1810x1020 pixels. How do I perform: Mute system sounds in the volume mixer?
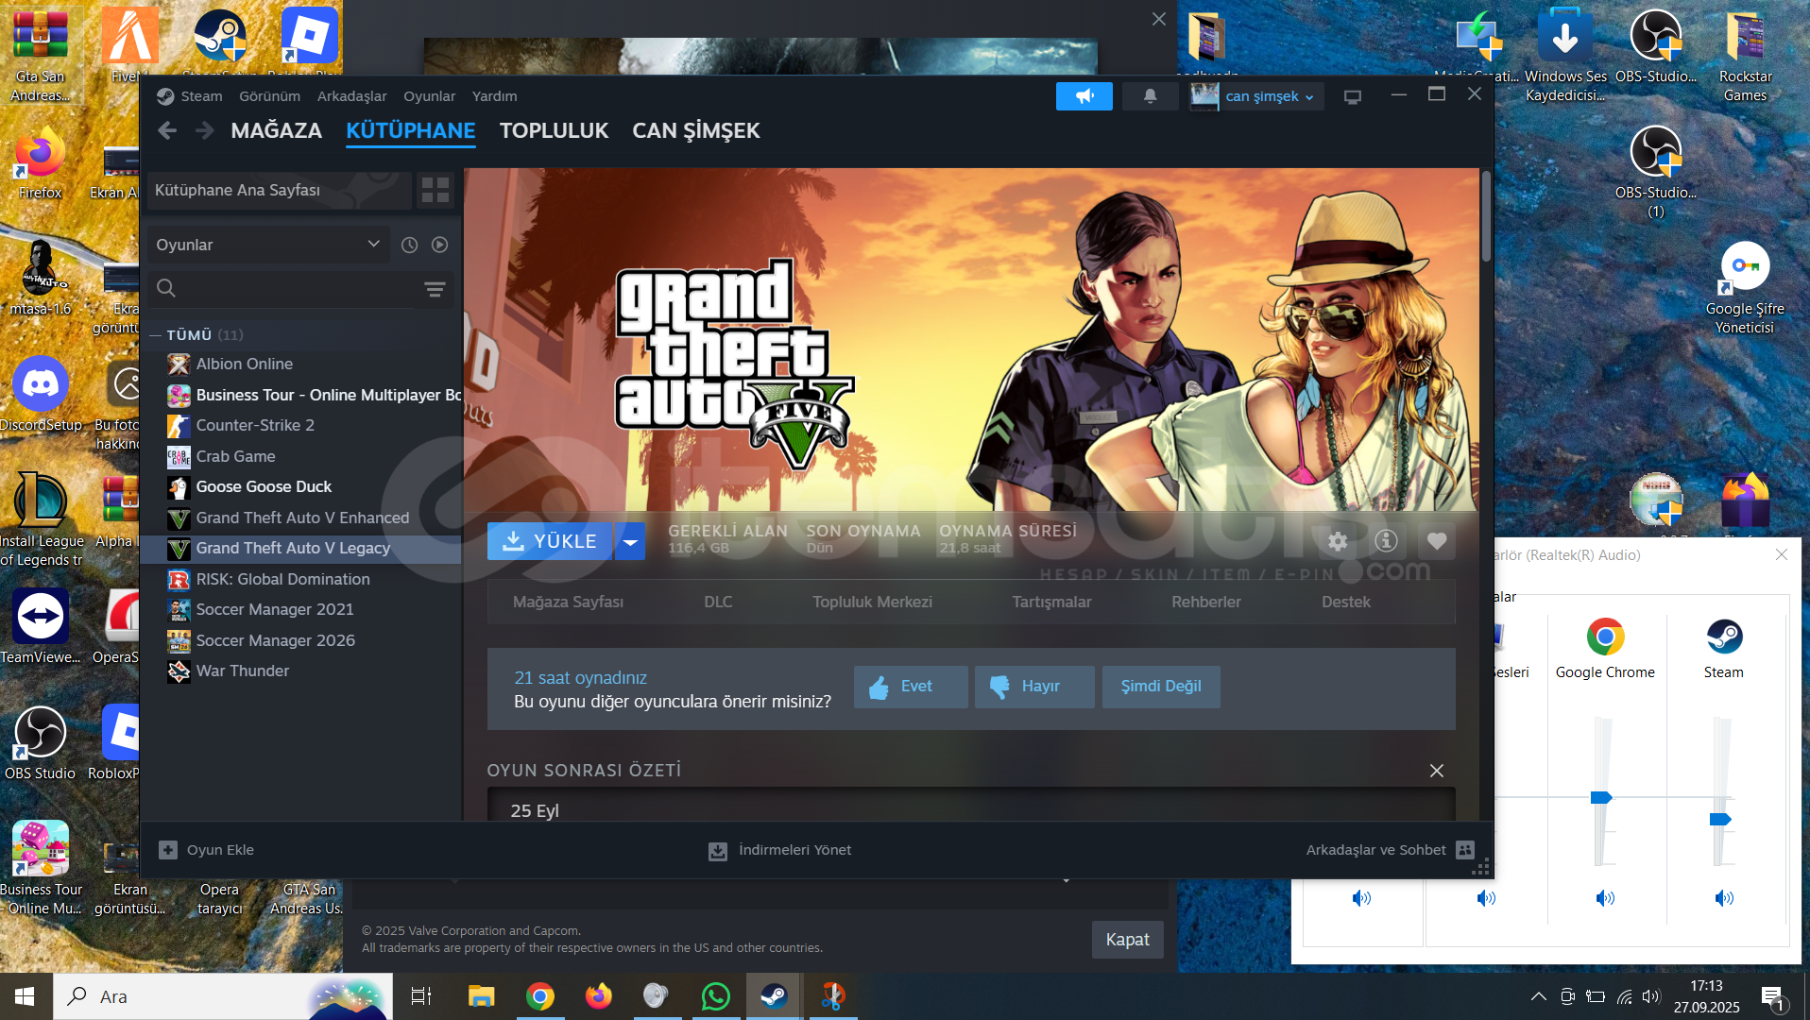click(1486, 898)
